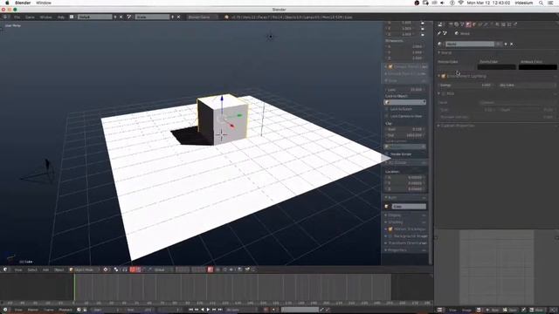
Task: Play the animation forward
Action: tap(208, 310)
